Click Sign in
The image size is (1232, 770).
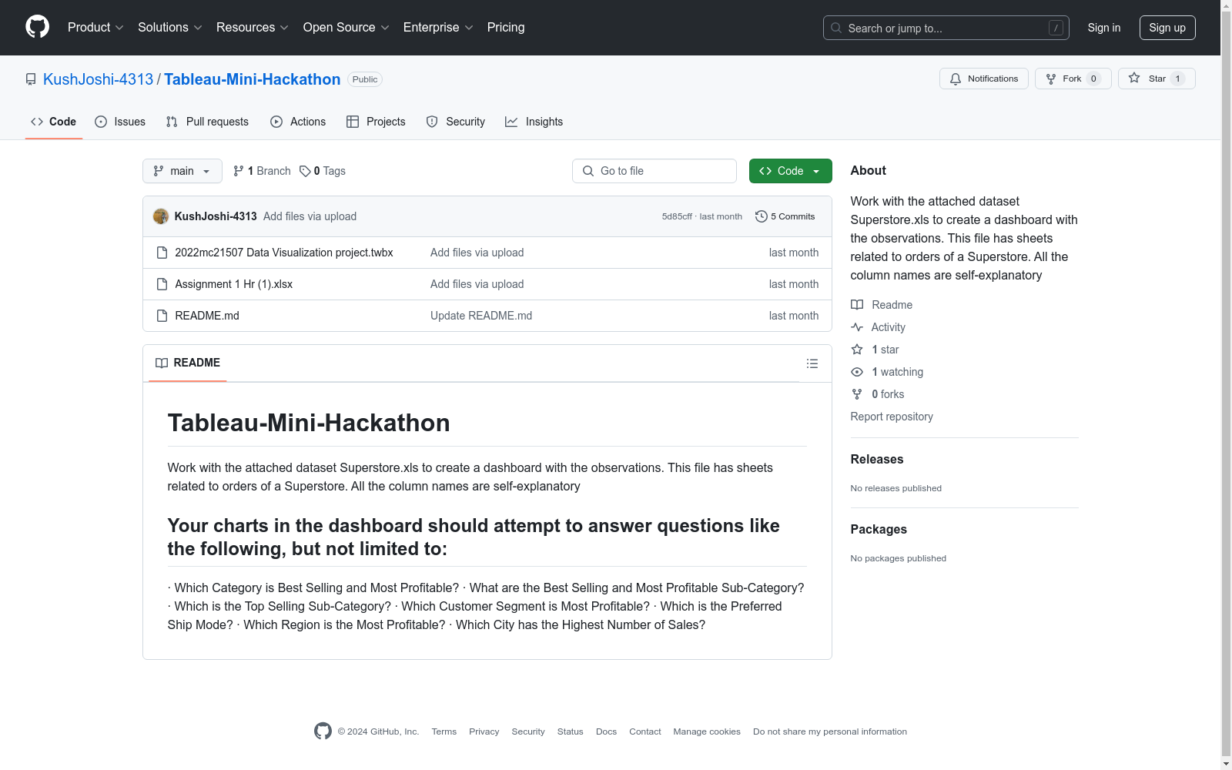point(1104,28)
